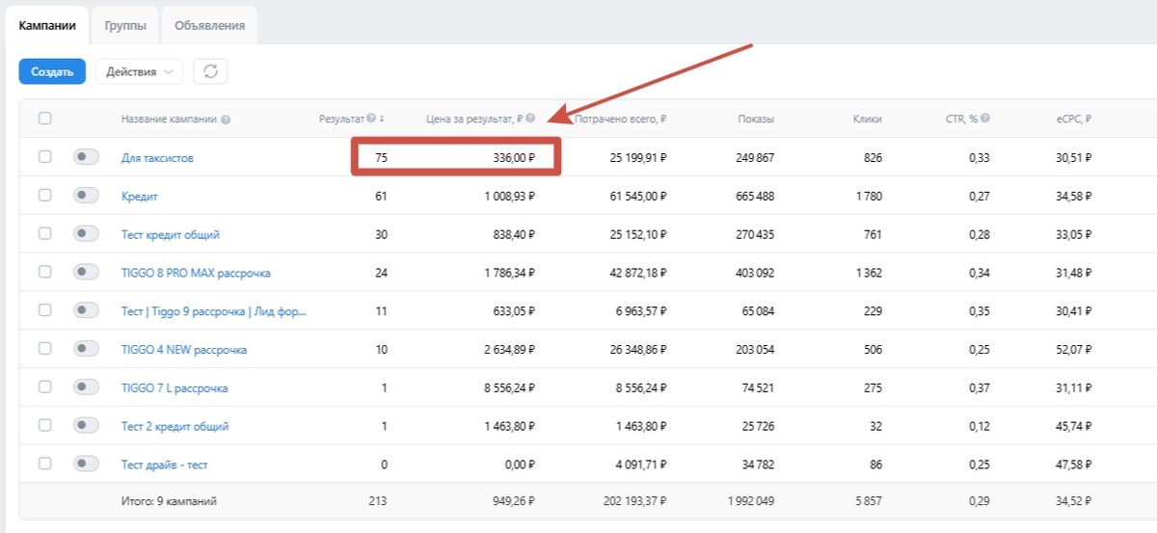Select checkbox for Тест драйв - тест

point(44,464)
